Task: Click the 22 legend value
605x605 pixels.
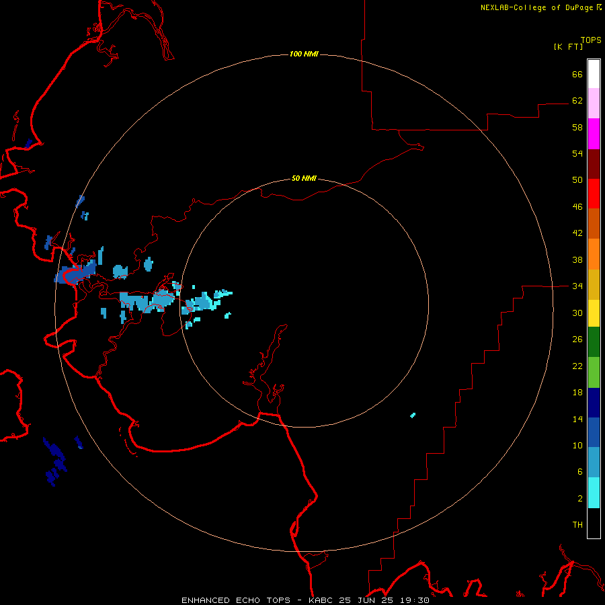Action: [x=577, y=366]
